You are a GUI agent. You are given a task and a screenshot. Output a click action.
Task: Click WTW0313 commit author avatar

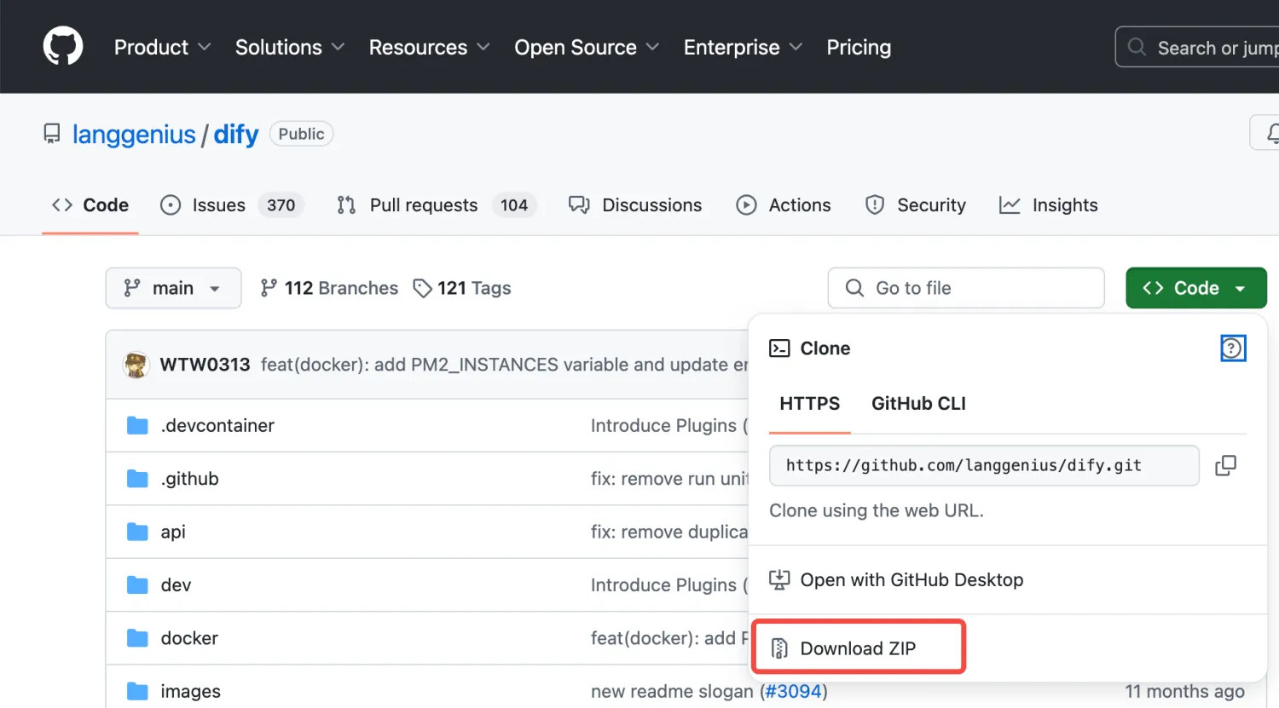coord(136,365)
